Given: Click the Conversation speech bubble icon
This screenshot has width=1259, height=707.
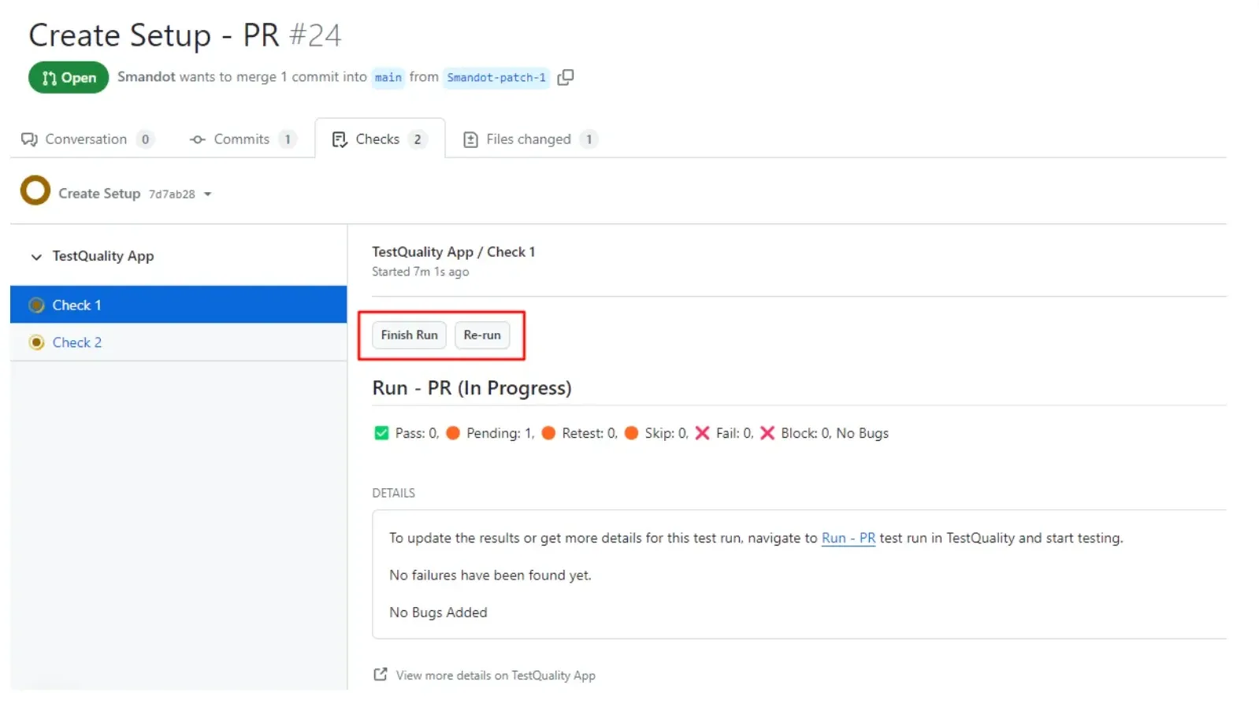Looking at the screenshot, I should pos(29,139).
